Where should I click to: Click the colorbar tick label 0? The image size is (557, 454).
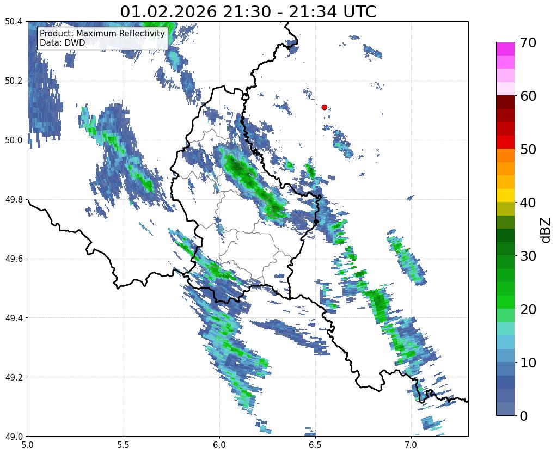(x=524, y=416)
